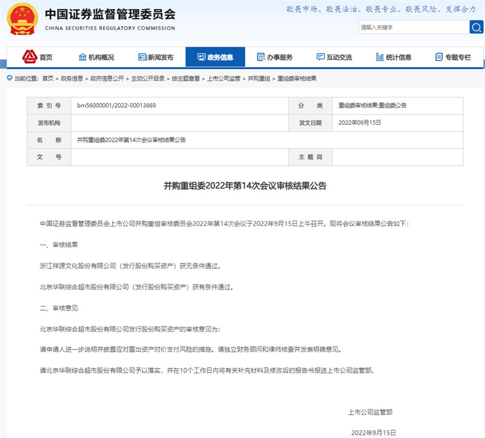Click the newspaper icon beside 新闻发布
Screen dimensions: 485x438
(142, 57)
